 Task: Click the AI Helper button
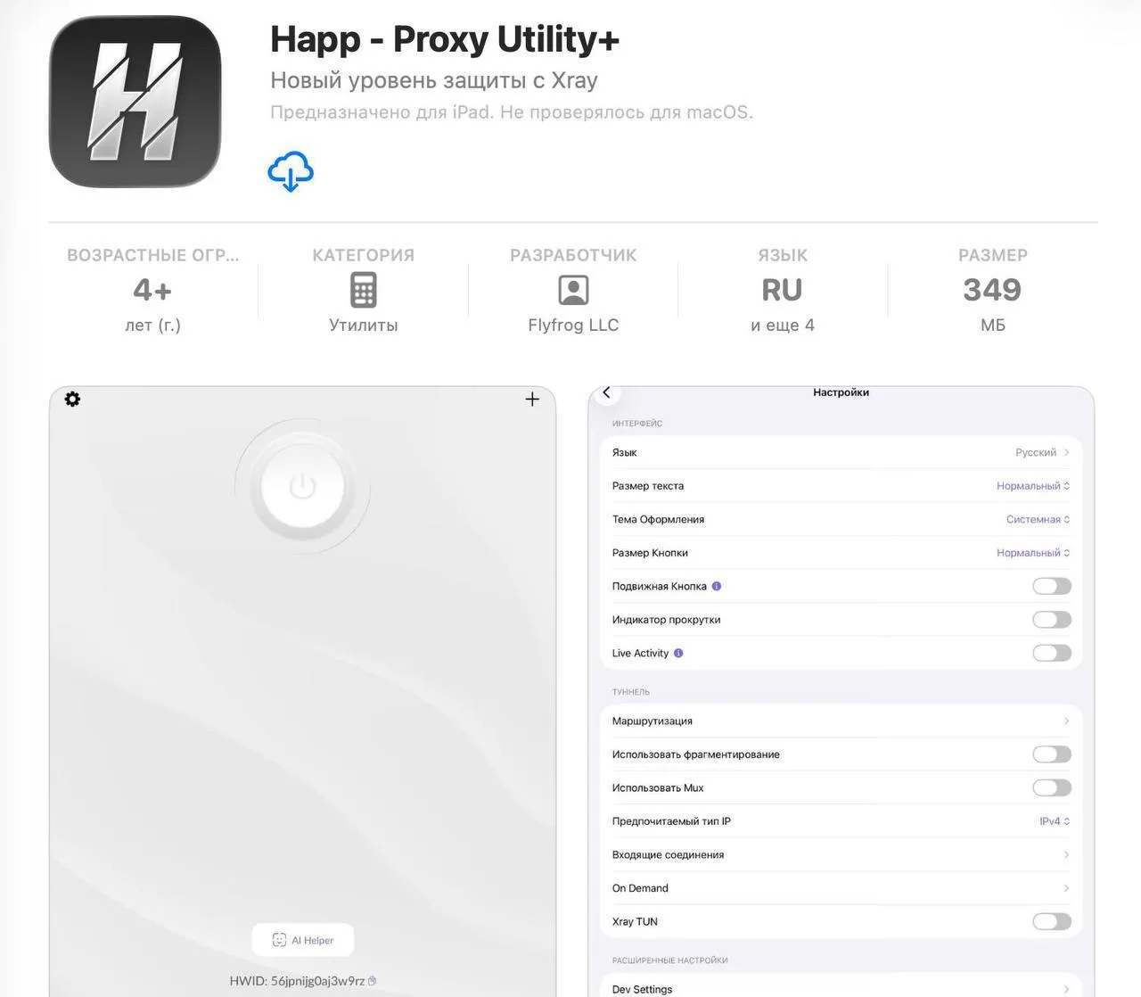pyautogui.click(x=303, y=940)
